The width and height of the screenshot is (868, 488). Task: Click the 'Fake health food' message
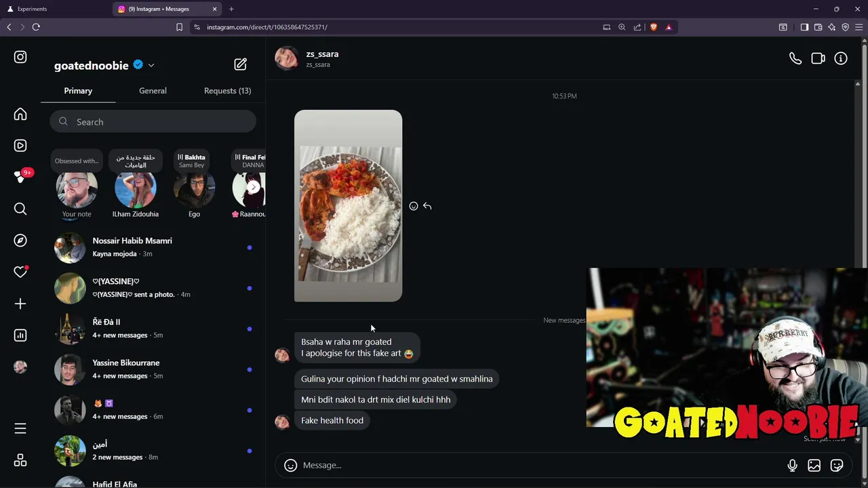332,420
